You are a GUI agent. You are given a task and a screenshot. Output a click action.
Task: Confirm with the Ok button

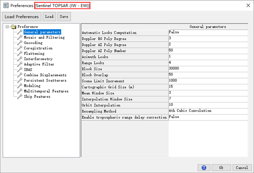221,168
